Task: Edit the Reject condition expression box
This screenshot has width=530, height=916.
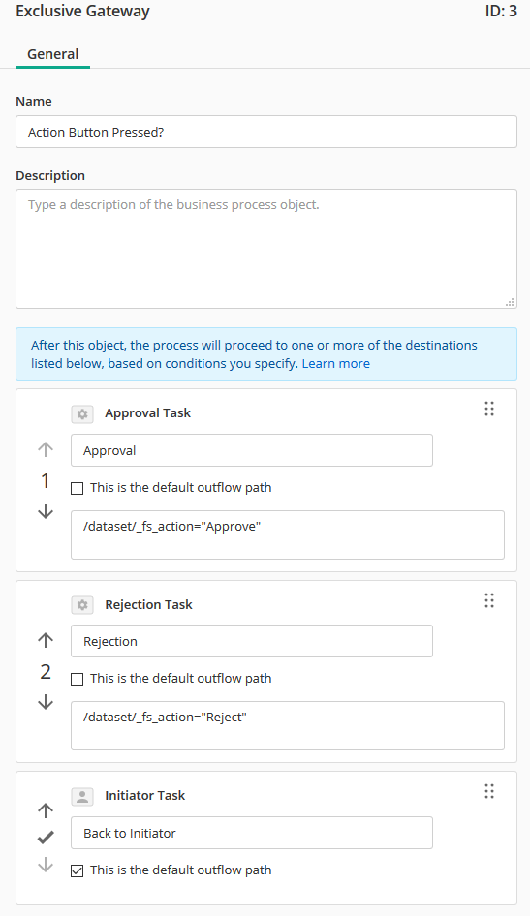Action: pos(288,725)
